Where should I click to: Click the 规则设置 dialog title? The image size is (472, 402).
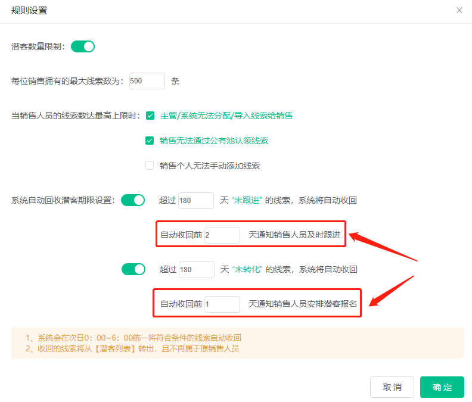tap(29, 10)
